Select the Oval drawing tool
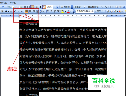126x96 pixels. (x=113, y=7)
